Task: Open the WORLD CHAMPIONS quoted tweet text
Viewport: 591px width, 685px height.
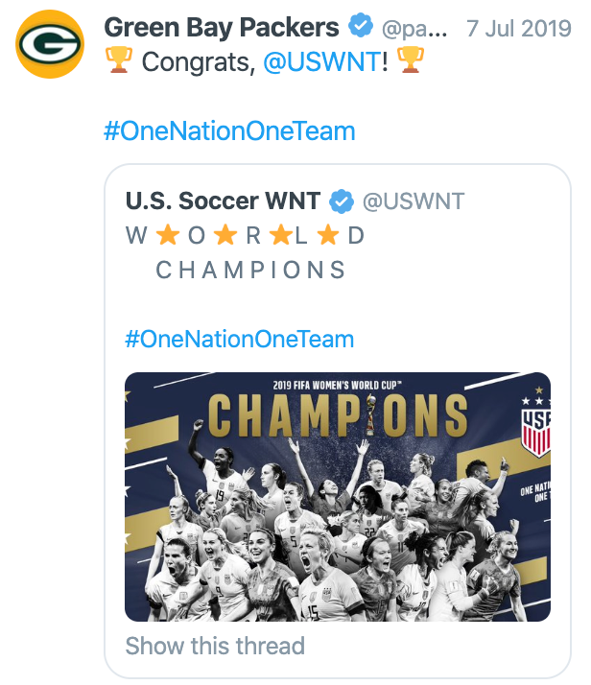Action: point(245,253)
